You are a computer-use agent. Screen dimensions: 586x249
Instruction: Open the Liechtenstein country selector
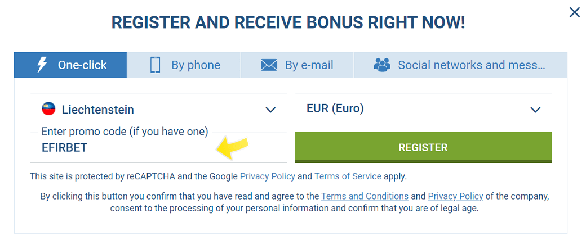click(158, 108)
